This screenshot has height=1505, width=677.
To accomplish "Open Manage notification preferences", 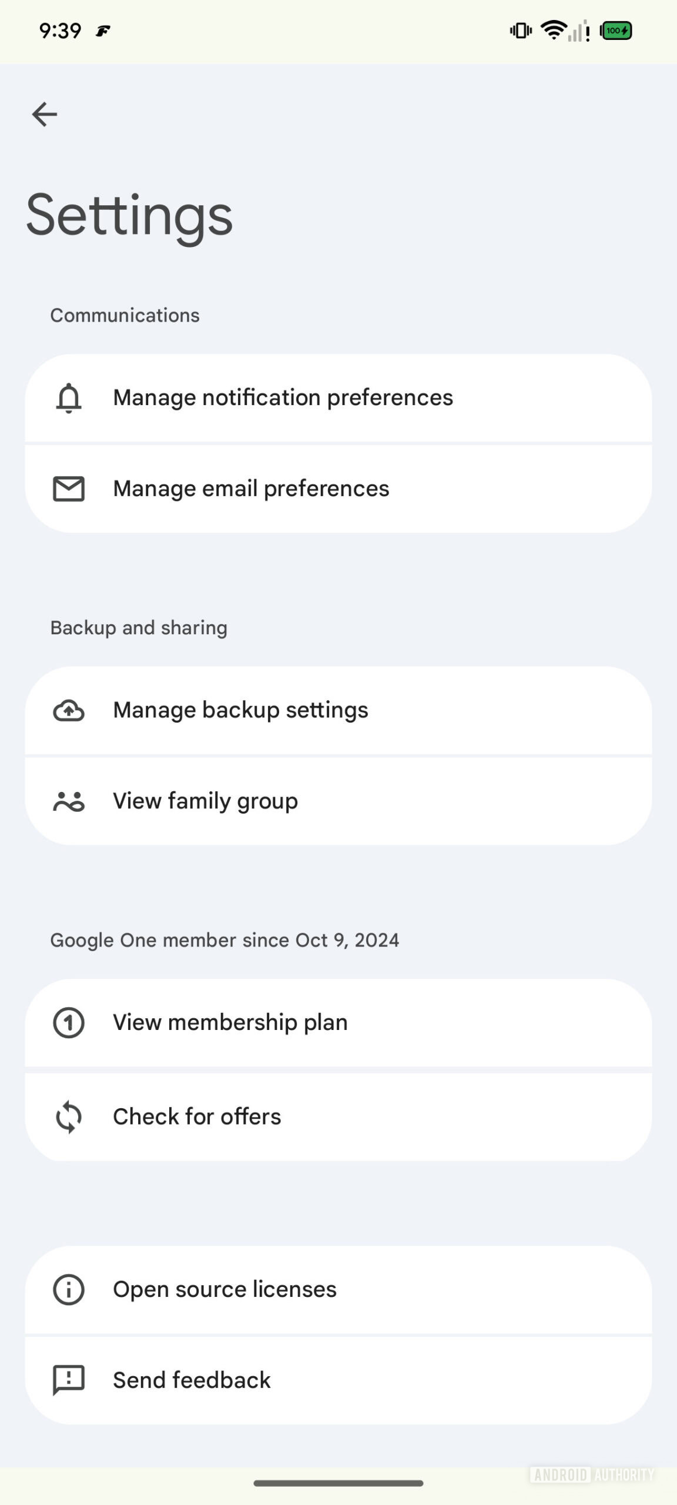I will point(338,398).
